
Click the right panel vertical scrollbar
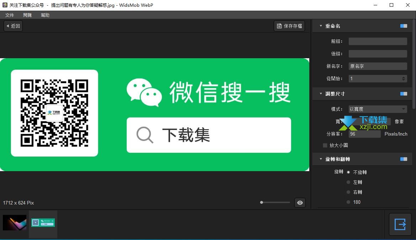pyautogui.click(x=414, y=65)
